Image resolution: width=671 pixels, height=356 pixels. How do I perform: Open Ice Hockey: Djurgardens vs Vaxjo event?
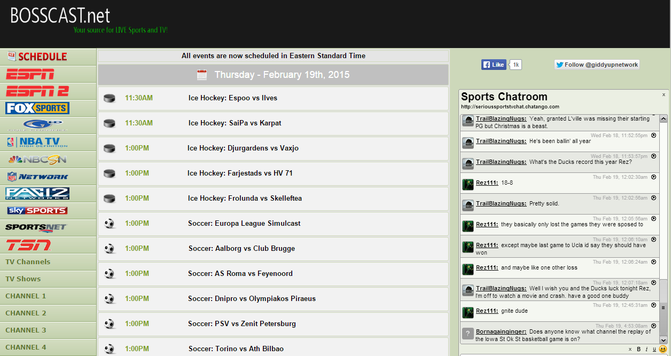[x=243, y=148]
